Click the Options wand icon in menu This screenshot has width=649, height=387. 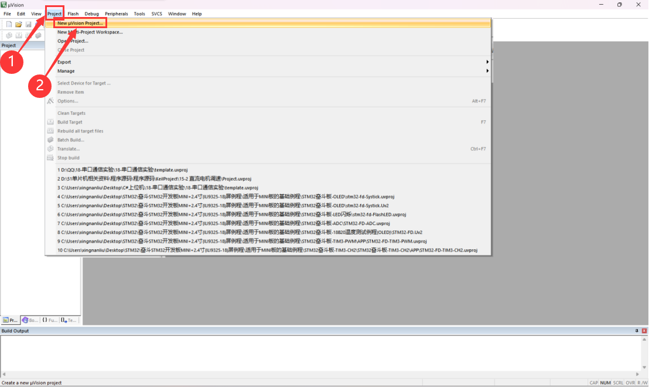click(50, 101)
